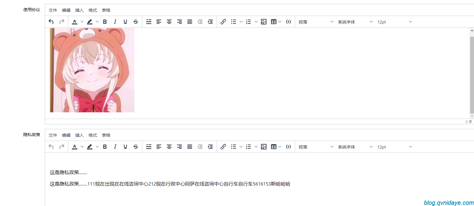Align text right in 使用协议 editor
This screenshot has height=206, width=474.
[179, 22]
